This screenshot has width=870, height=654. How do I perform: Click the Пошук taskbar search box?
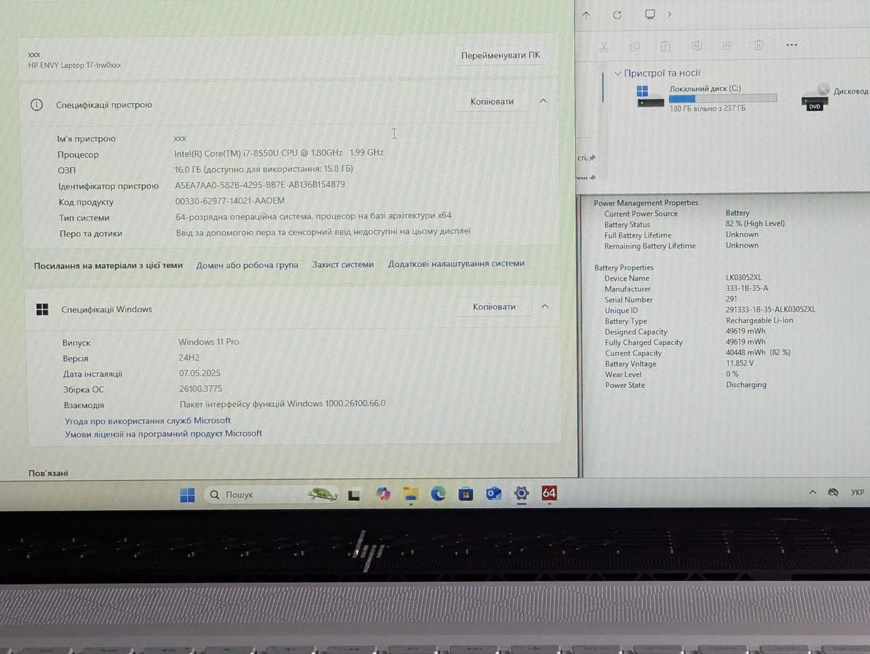point(272,494)
